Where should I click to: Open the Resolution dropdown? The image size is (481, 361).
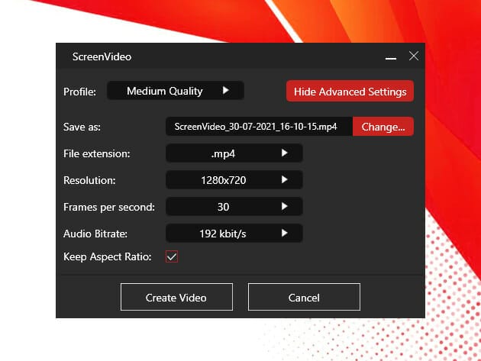(x=234, y=180)
